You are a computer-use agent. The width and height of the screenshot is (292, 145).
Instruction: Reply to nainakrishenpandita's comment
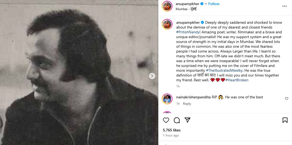point(187,104)
